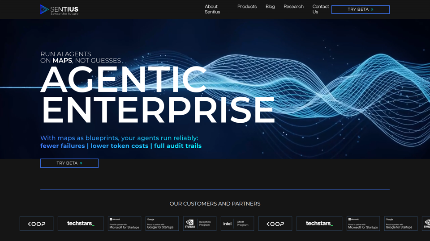Image resolution: width=430 pixels, height=241 pixels.
Task: Click the Try Beta button below the hero banner
Action: coord(69,163)
